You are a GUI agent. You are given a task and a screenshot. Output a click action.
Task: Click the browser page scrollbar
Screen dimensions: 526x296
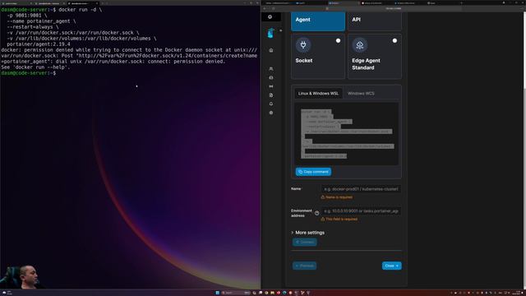pyautogui.click(x=524, y=50)
